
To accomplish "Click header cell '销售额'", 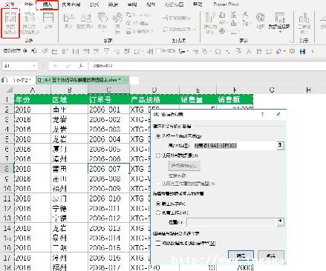I will [x=235, y=99].
